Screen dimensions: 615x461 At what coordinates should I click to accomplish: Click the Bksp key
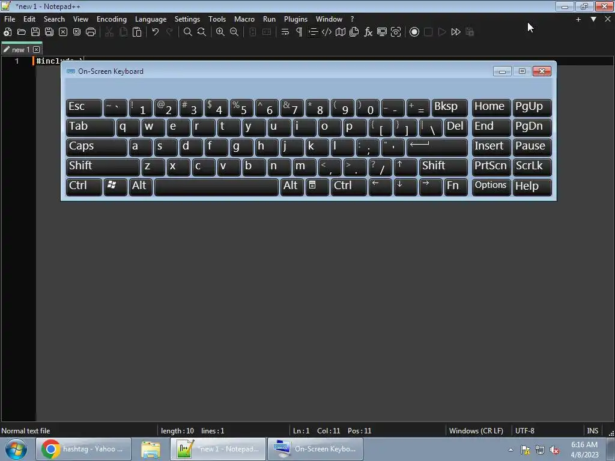[449, 107]
